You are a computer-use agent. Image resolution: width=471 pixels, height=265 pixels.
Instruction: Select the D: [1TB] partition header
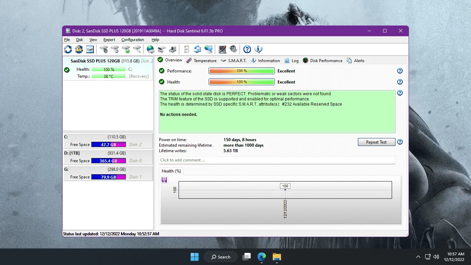[x=108, y=153]
